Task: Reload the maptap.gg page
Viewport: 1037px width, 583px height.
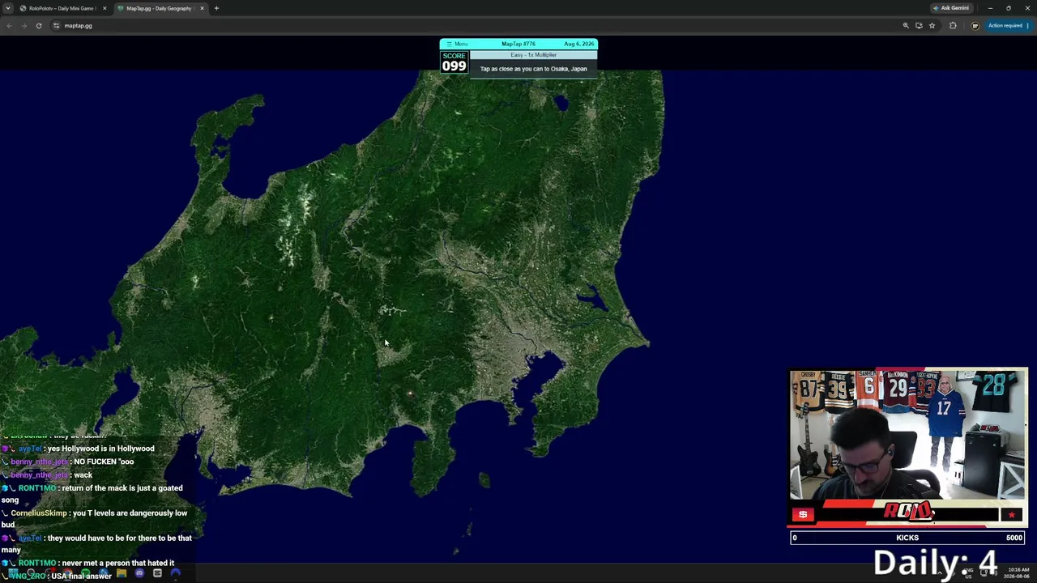Action: click(38, 26)
